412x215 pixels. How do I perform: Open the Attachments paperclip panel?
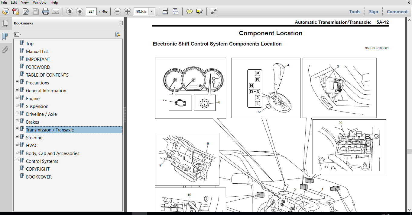tap(5, 49)
